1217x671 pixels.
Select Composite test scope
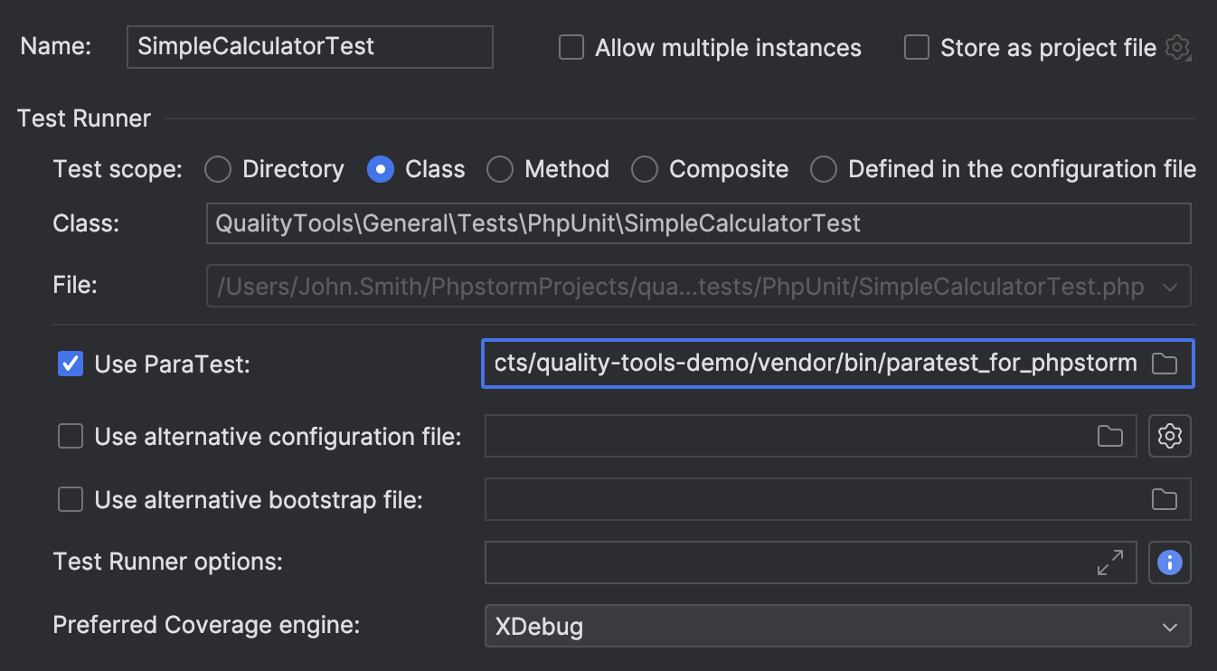click(644, 169)
